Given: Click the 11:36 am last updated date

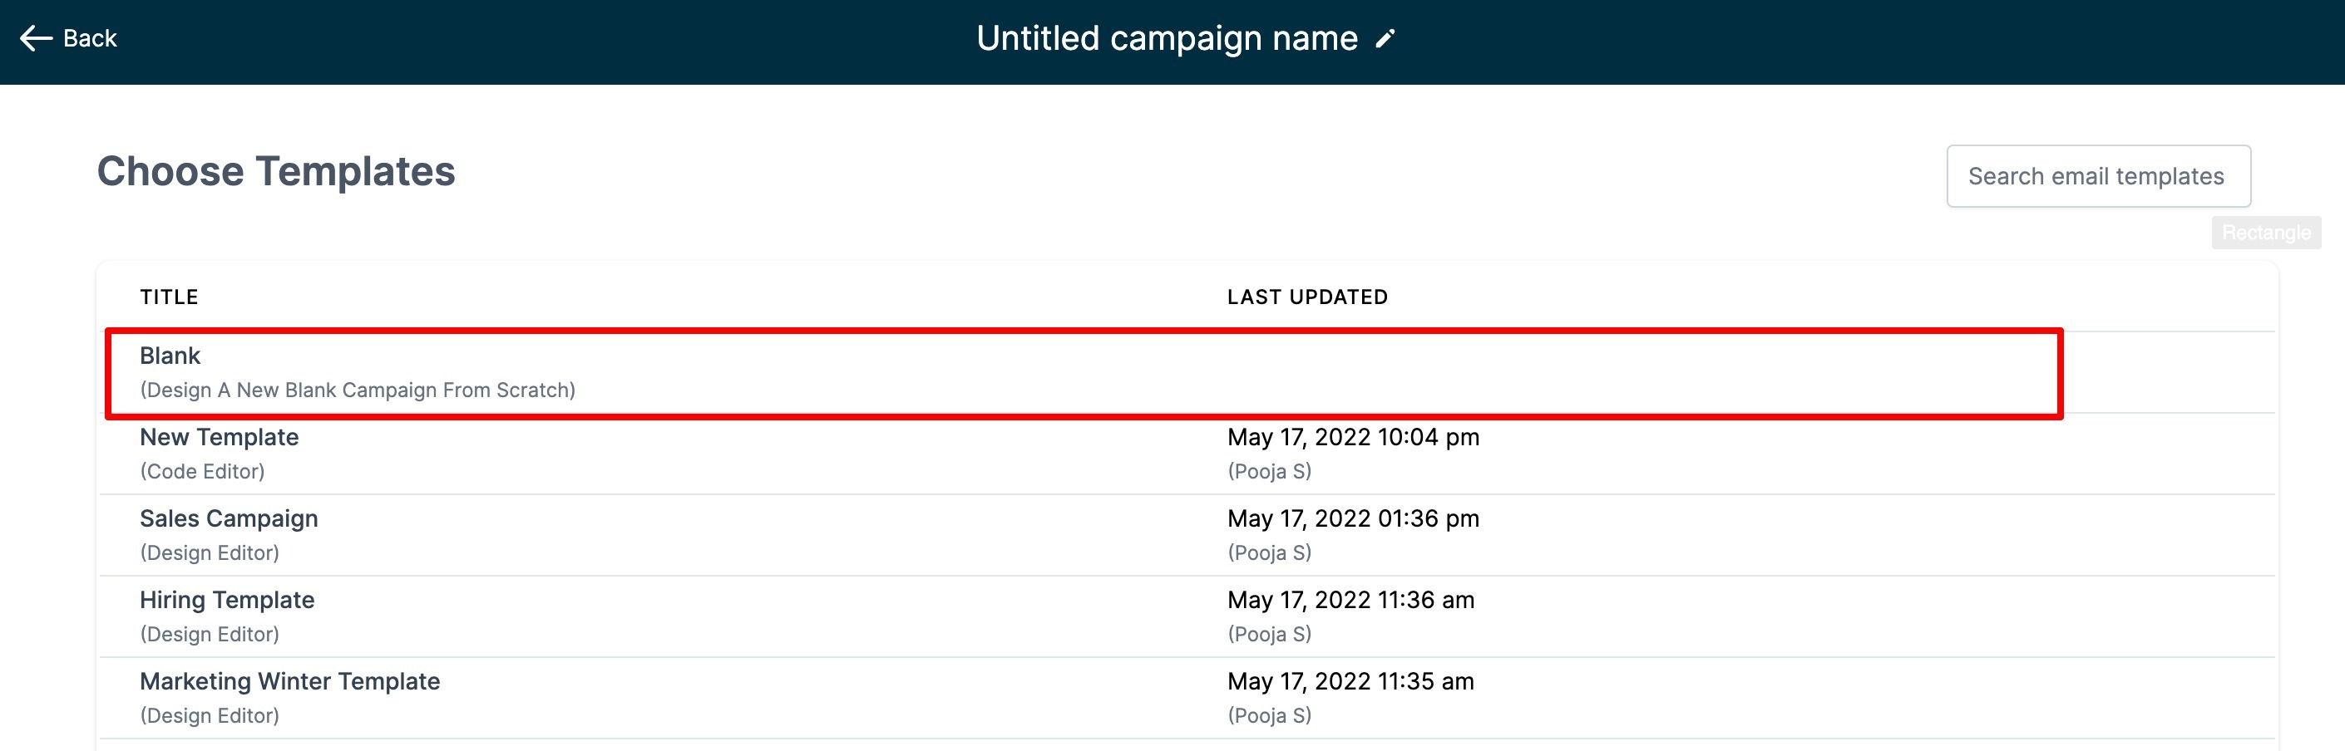Looking at the screenshot, I should [1350, 600].
